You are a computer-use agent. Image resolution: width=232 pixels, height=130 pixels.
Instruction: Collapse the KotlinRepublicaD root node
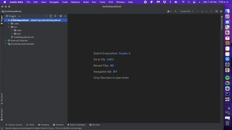click(6, 20)
